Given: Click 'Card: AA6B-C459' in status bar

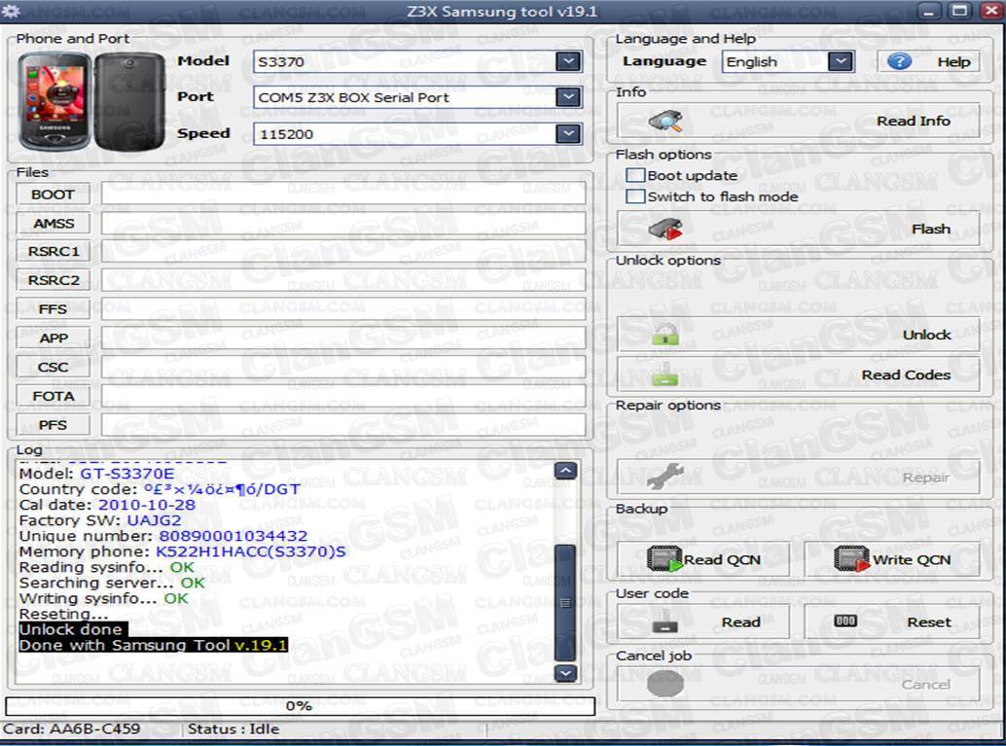Looking at the screenshot, I should click(71, 728).
